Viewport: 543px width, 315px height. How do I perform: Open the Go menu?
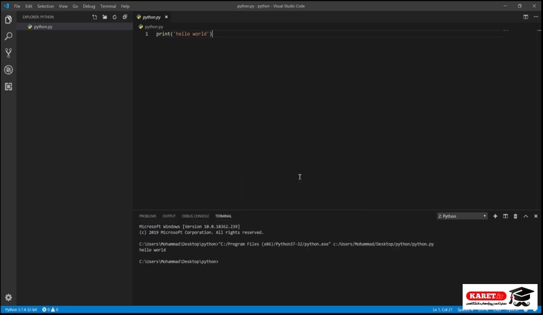click(75, 6)
